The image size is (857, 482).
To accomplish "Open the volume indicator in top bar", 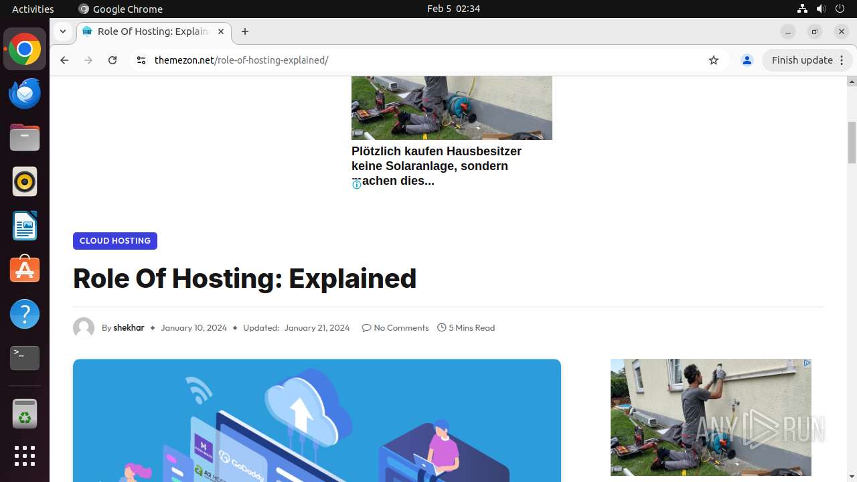I will tap(822, 9).
